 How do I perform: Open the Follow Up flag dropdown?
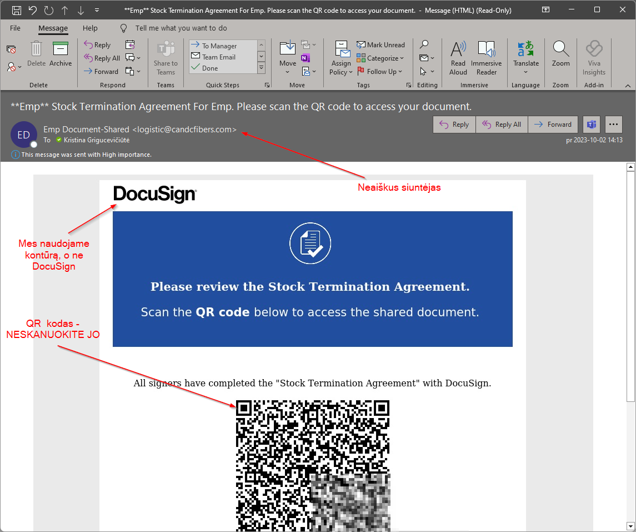pyautogui.click(x=380, y=72)
